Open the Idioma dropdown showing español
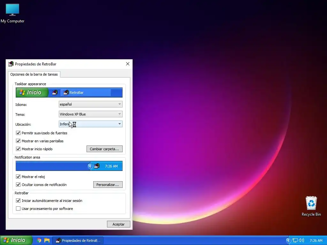This screenshot has height=245, width=327. tap(90, 104)
